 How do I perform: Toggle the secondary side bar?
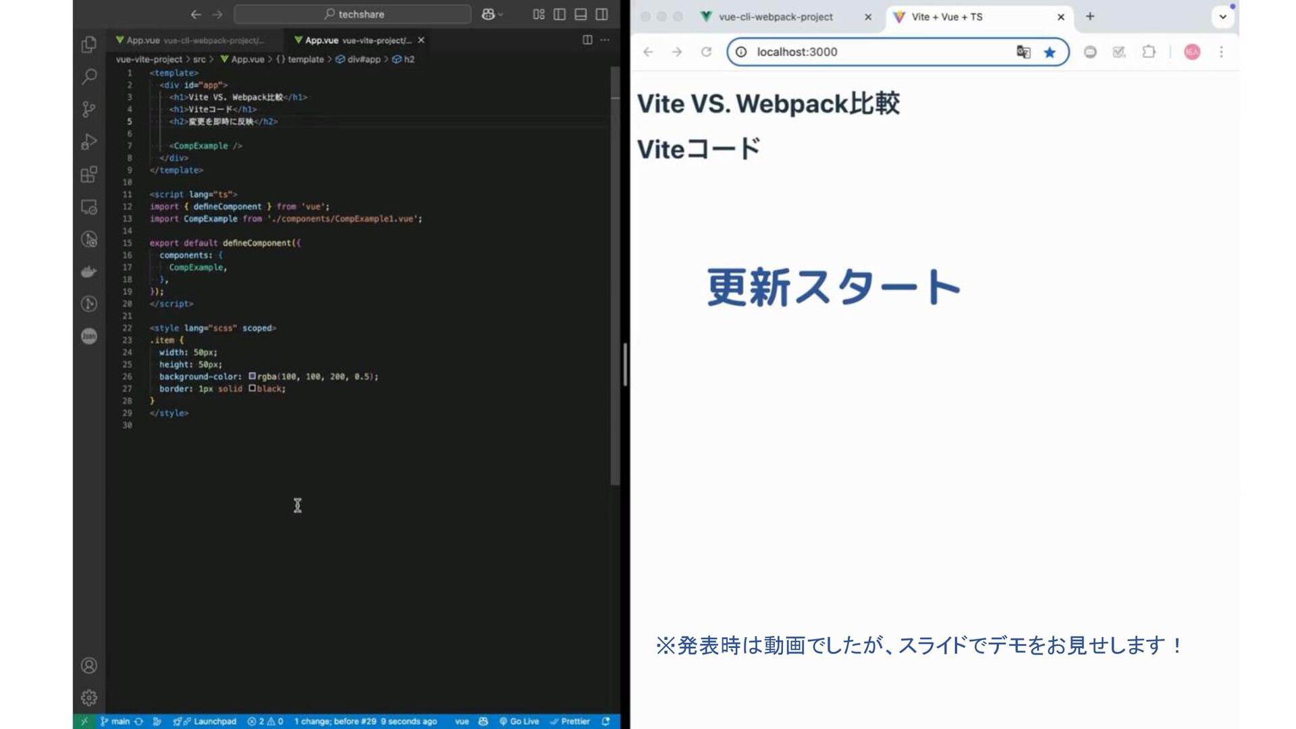tap(601, 14)
